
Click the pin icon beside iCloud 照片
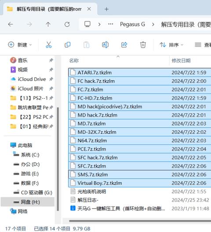point(51,88)
